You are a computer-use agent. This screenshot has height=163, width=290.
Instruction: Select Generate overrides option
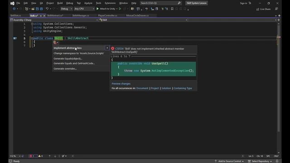point(65,68)
